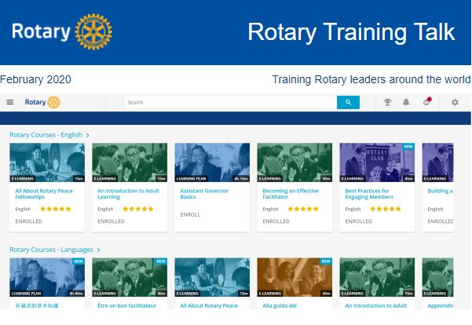472x325 pixels.
Task: Click LEARNING PLAN tag on Assistant Governor Basics
Action: 192,179
